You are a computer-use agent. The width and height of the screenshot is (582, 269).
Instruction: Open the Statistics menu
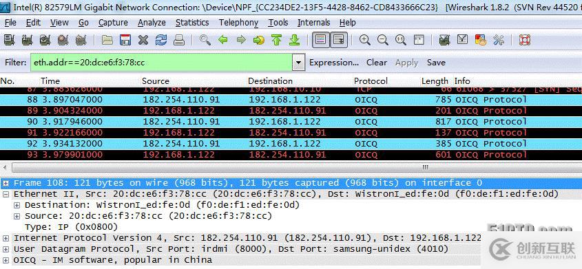(192, 23)
